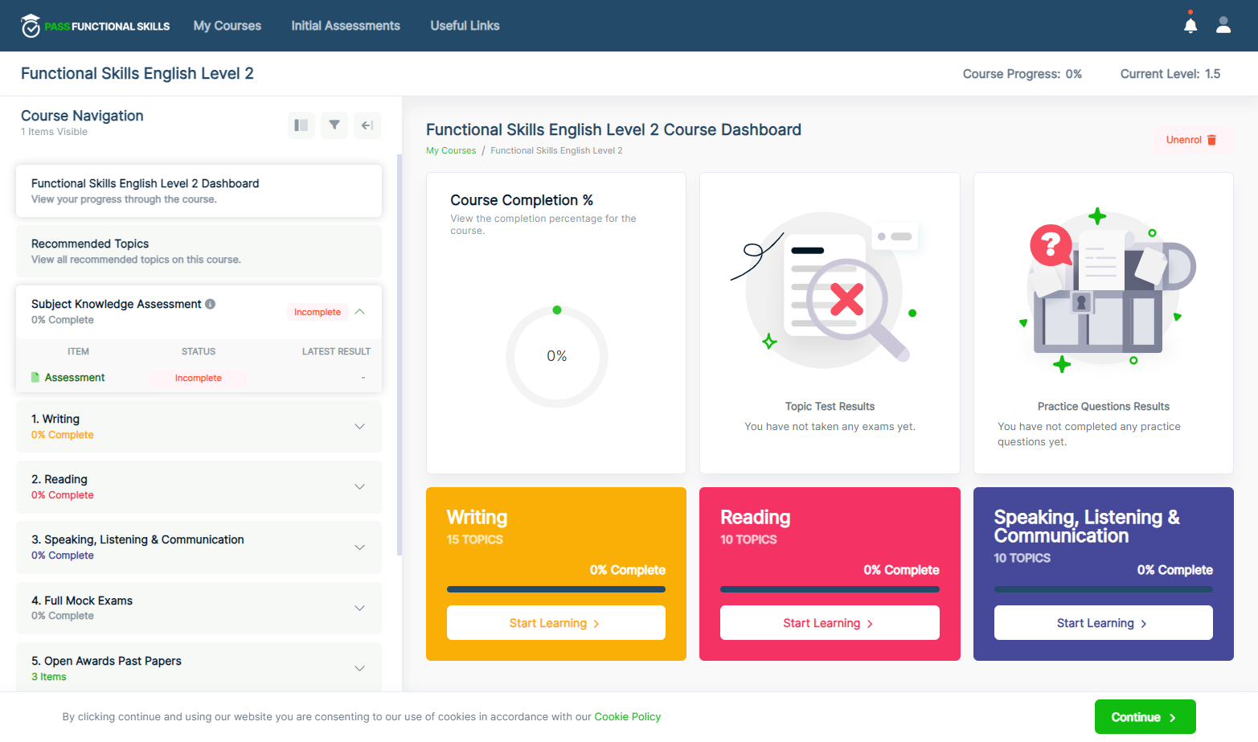Open the course navigation filter icon
The height and width of the screenshot is (742, 1258).
(334, 125)
